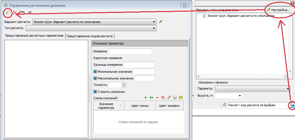The width and height of the screenshot is (295, 140).
Task: Select Представление расчетных параметров tab
Action: coord(34,36)
